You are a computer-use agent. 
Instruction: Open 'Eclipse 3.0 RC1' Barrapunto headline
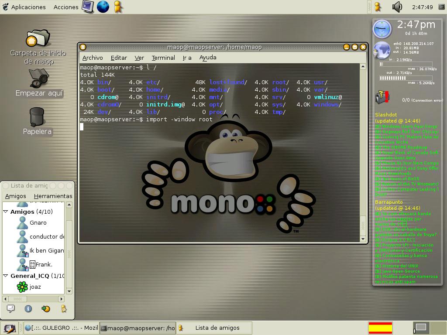point(395,239)
